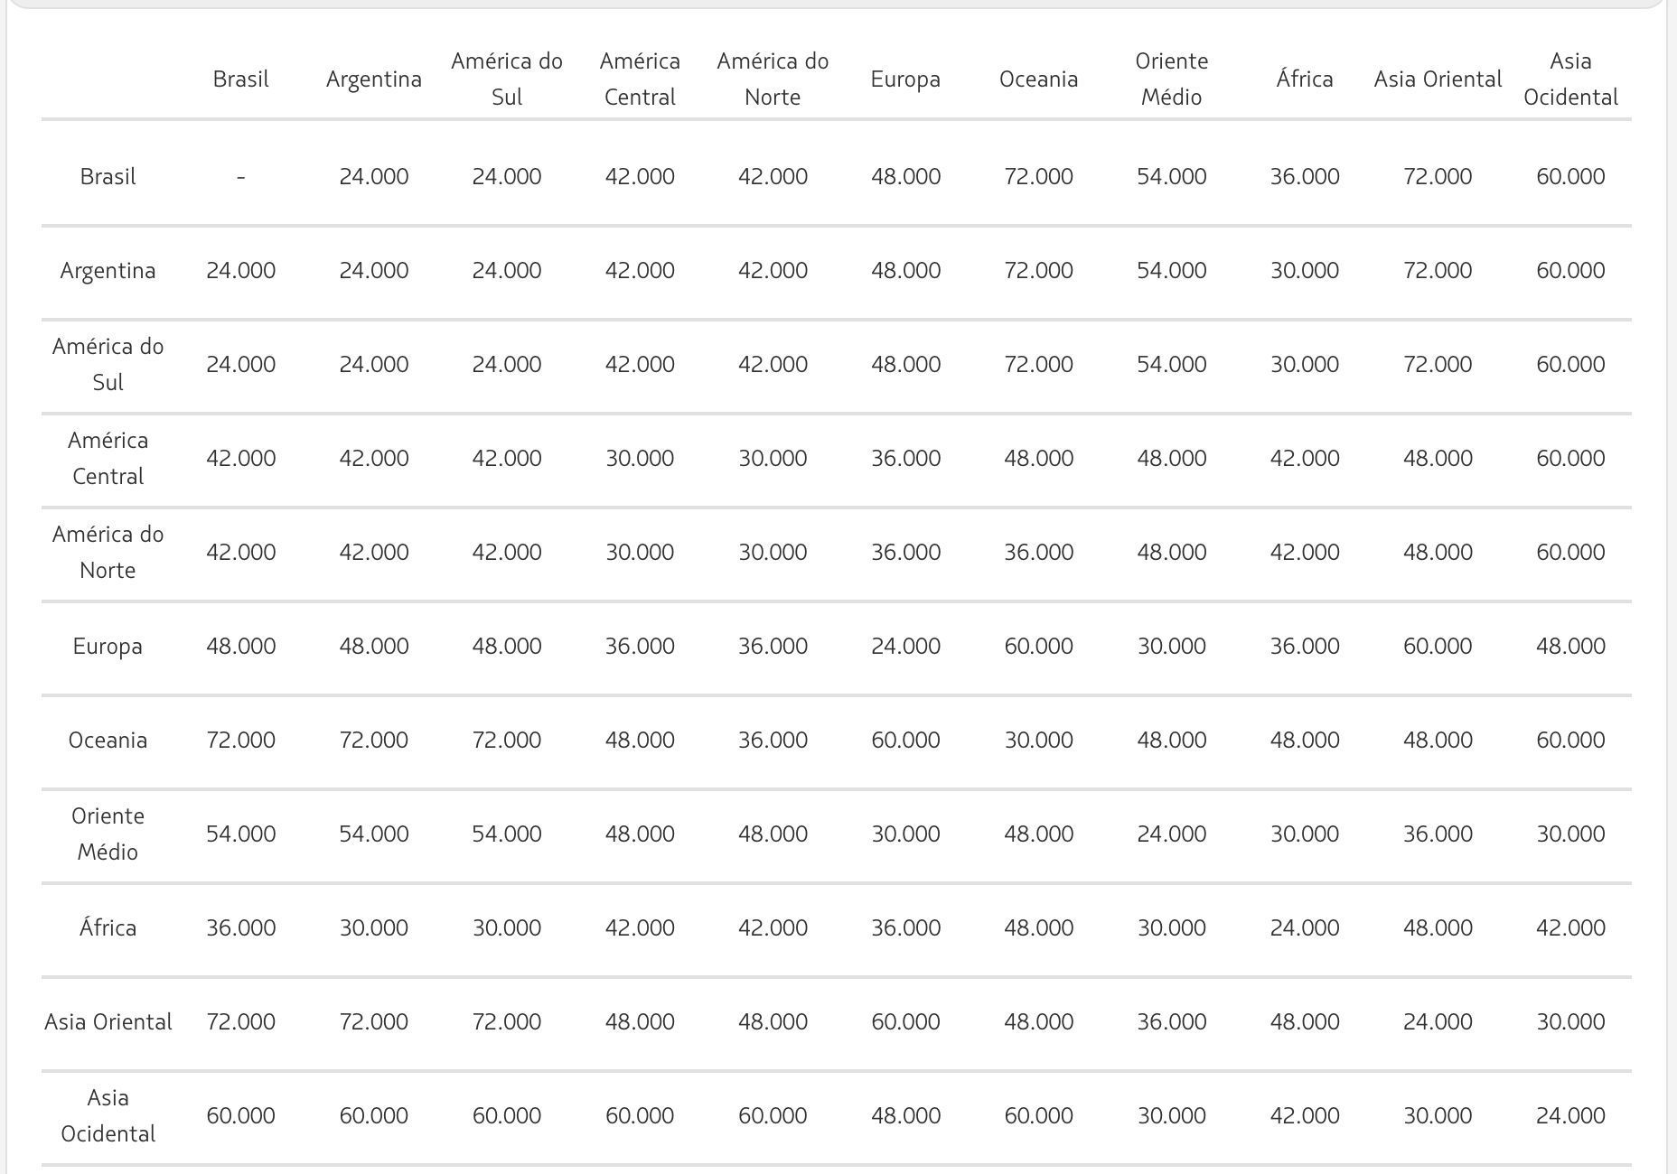This screenshot has width=1677, height=1174.
Task: Select América do Norte to Oceania value 36.000
Action: (x=1038, y=553)
